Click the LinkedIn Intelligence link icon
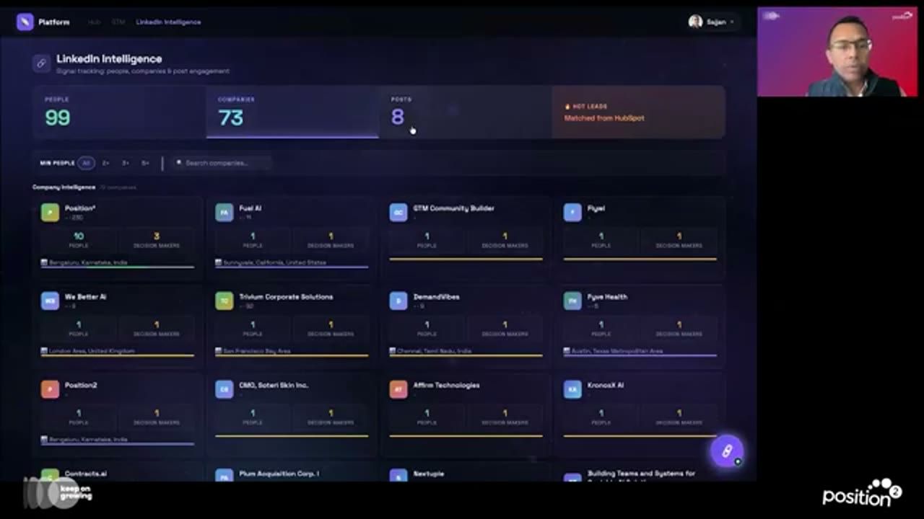This screenshot has height=519, width=924. [41, 63]
